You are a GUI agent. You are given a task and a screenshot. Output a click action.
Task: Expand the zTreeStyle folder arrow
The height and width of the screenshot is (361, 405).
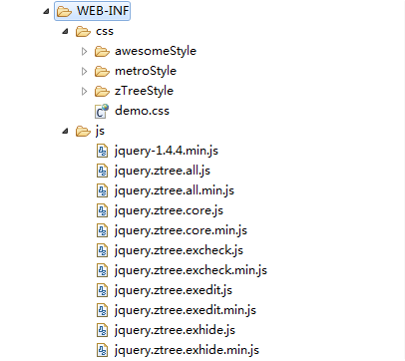85,91
